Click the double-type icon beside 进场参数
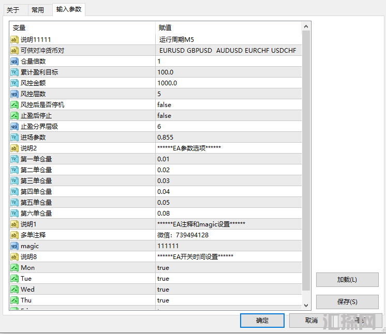This screenshot has width=386, height=334. (x=14, y=138)
